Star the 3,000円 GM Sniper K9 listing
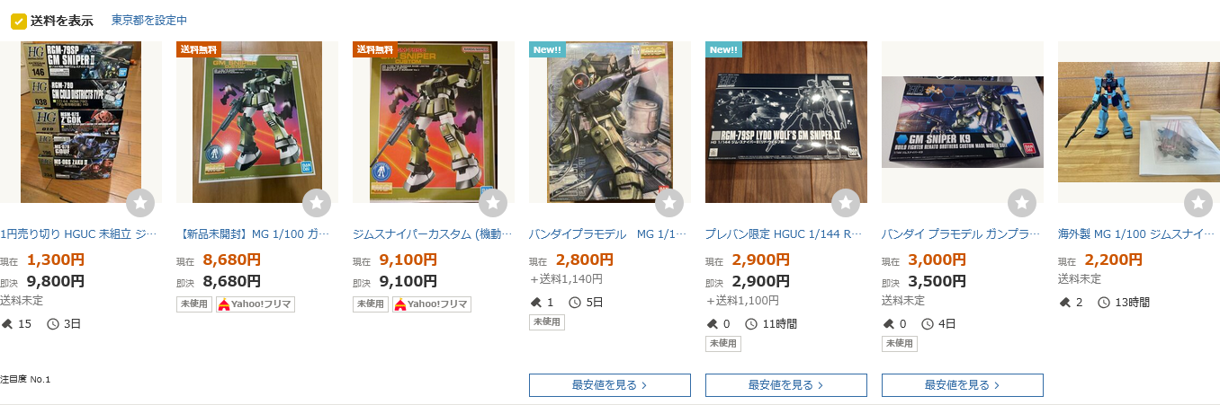Image resolution: width=1220 pixels, height=405 pixels. click(x=1022, y=203)
